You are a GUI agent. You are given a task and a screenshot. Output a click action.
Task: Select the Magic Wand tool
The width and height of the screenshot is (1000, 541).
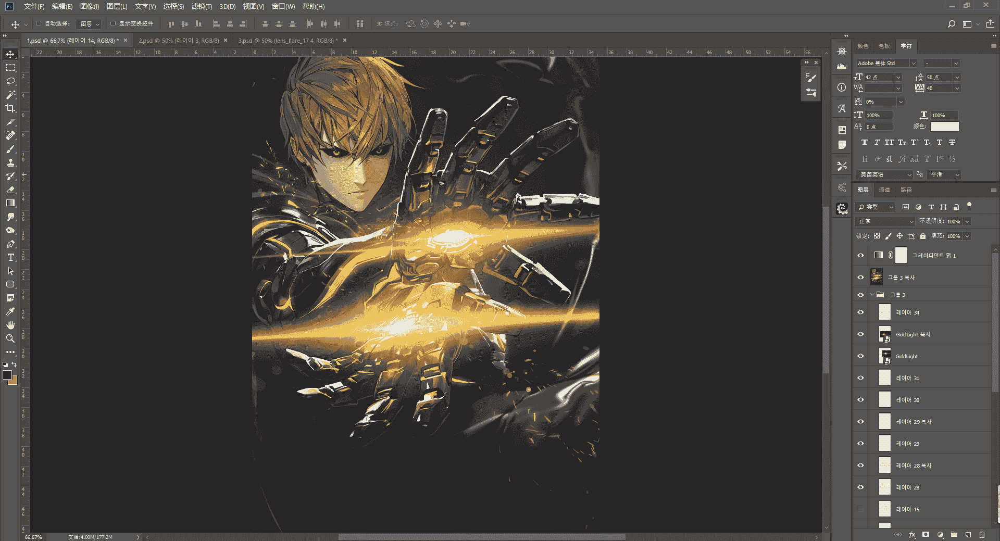coord(10,95)
